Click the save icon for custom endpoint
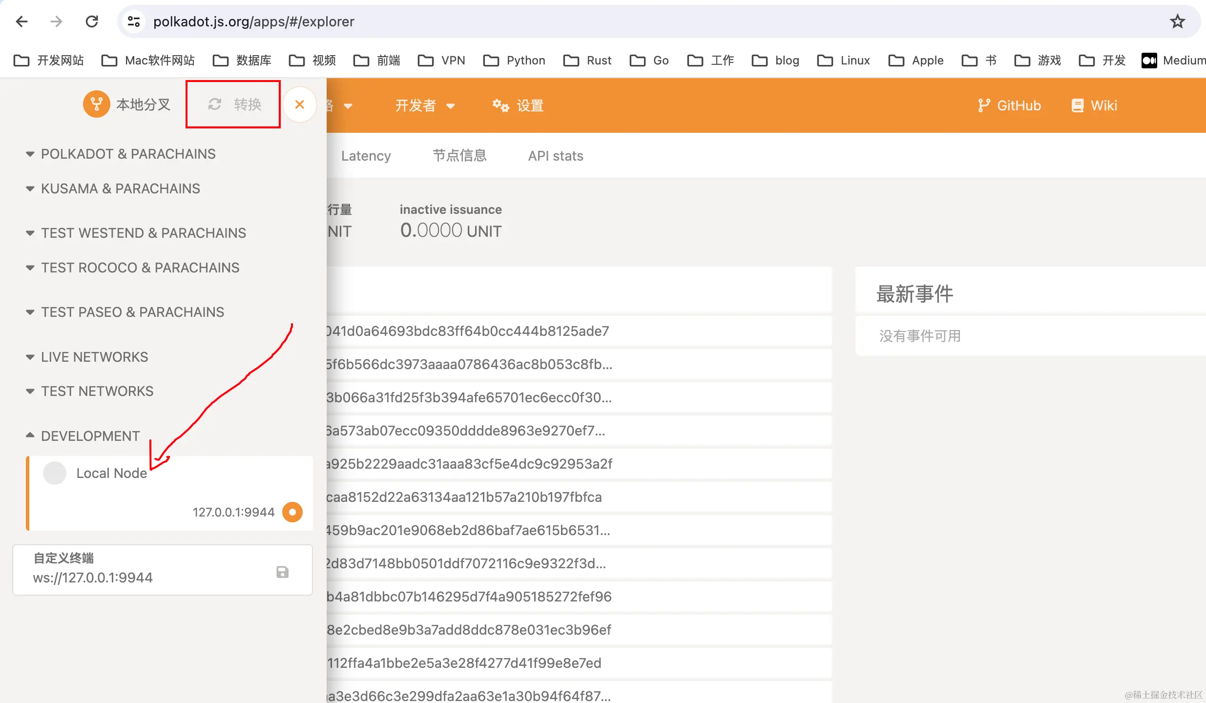The image size is (1206, 703). [x=282, y=572]
